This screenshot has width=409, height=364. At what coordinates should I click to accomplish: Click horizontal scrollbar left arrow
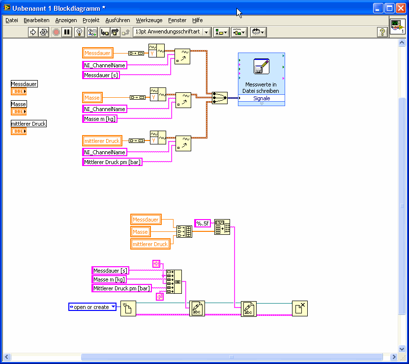coord(7,357)
